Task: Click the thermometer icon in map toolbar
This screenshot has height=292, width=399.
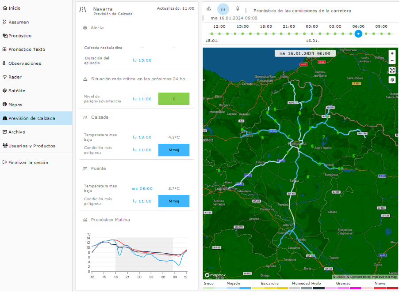Action: (x=237, y=9)
